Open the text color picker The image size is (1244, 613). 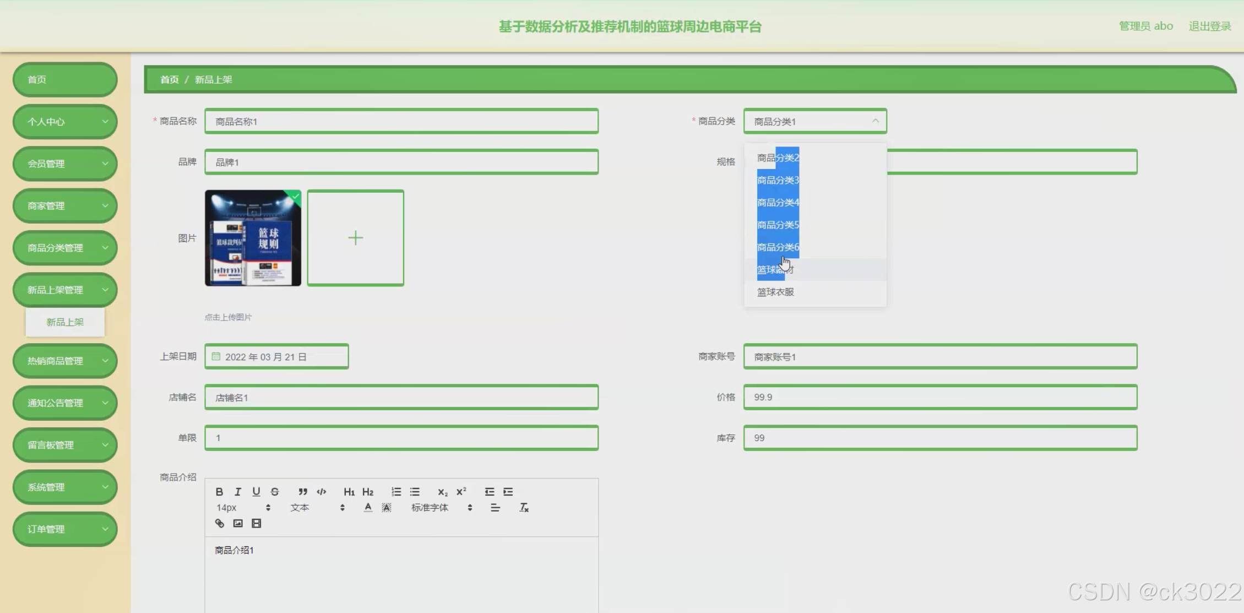368,508
